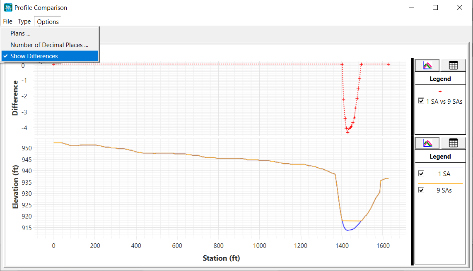Toggle the '1 SA' profile checkbox
Viewport: 473px width, 271px height.
coord(421,174)
